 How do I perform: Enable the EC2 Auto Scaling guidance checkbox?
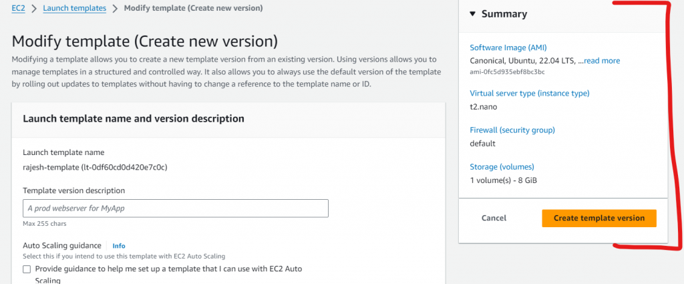click(27, 269)
